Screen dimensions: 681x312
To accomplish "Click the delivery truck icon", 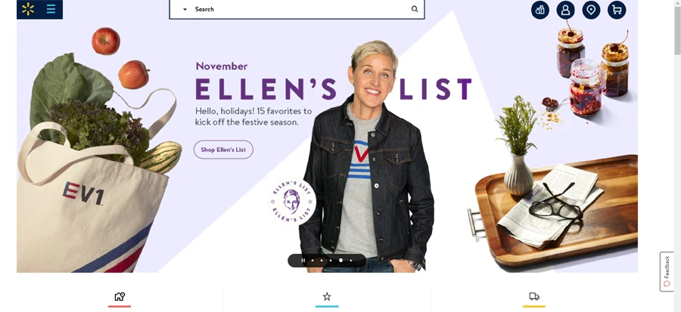I will click(x=534, y=296).
